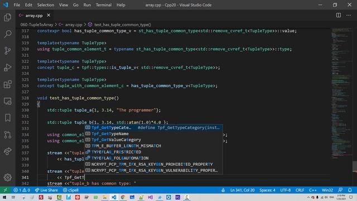
Task: Open the Selection menu
Action: click(x=46, y=5)
